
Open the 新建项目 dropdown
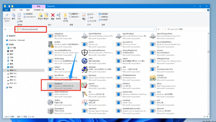(74, 14)
